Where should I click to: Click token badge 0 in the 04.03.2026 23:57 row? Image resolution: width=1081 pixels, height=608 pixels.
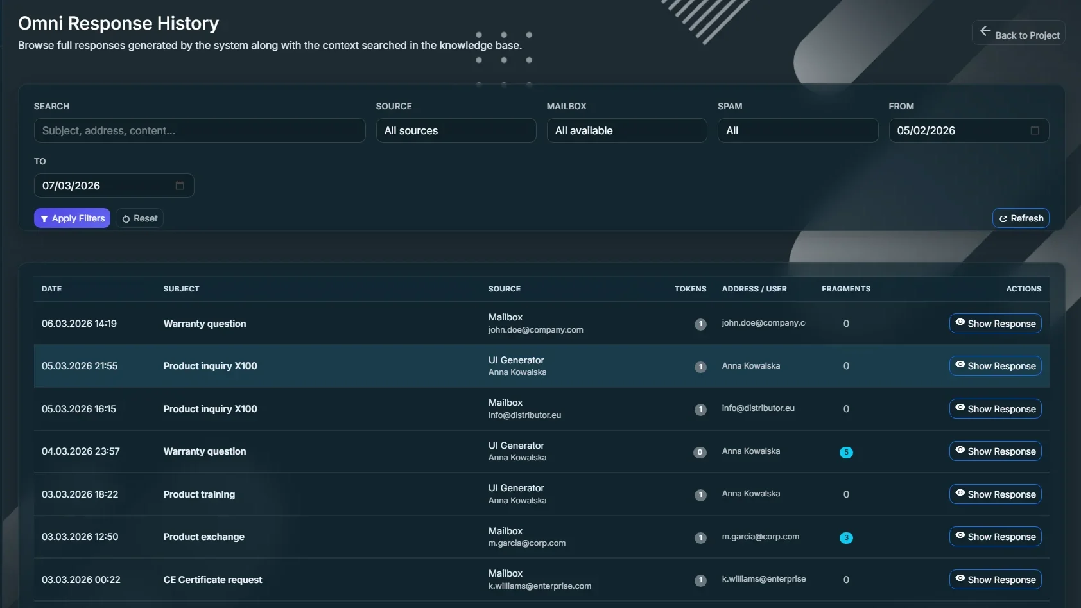coord(700,453)
